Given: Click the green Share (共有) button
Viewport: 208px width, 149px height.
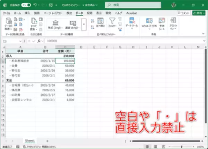Looking at the screenshot, I should pyautogui.click(x=199, y=13).
